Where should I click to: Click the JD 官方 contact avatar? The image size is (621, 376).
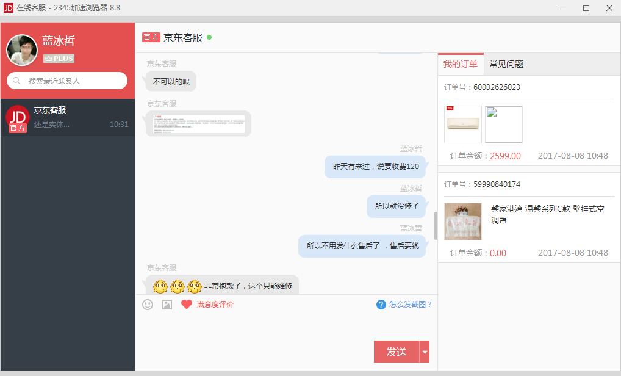pyautogui.click(x=18, y=118)
